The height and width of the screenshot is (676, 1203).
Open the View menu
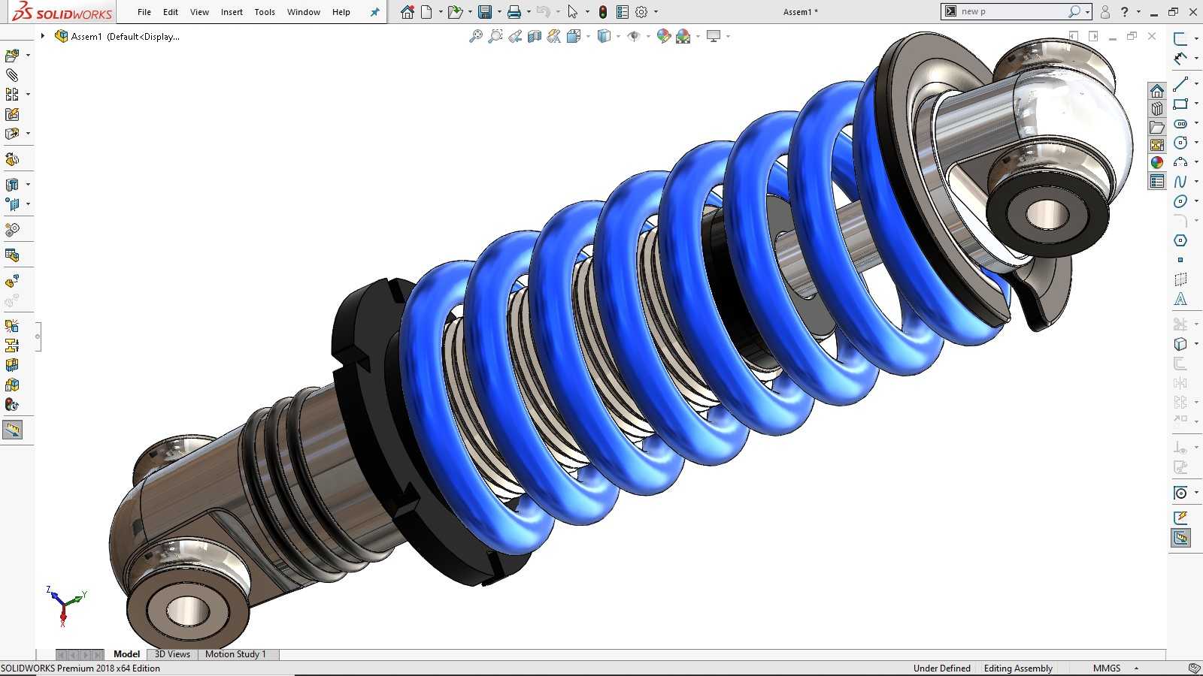click(200, 12)
